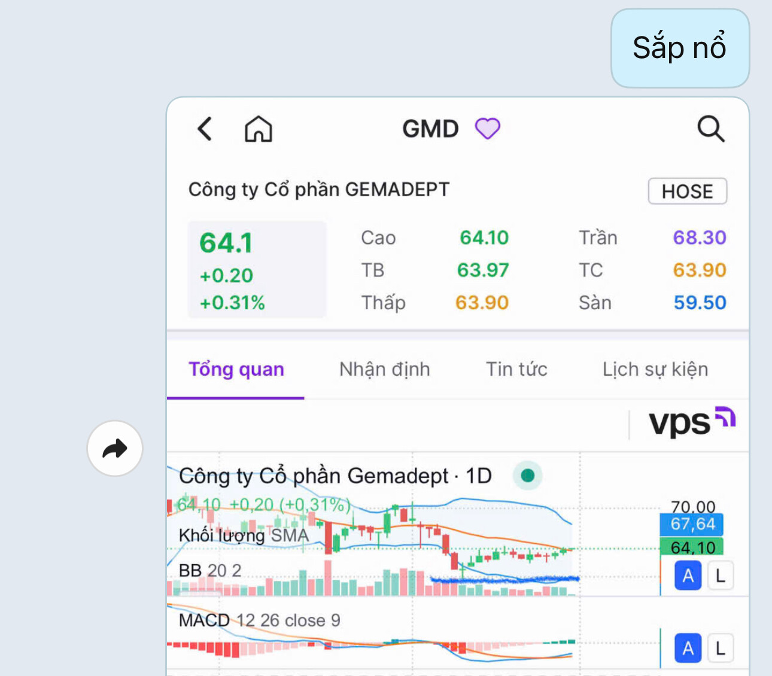Switch to the Nhận định tab

click(x=384, y=369)
